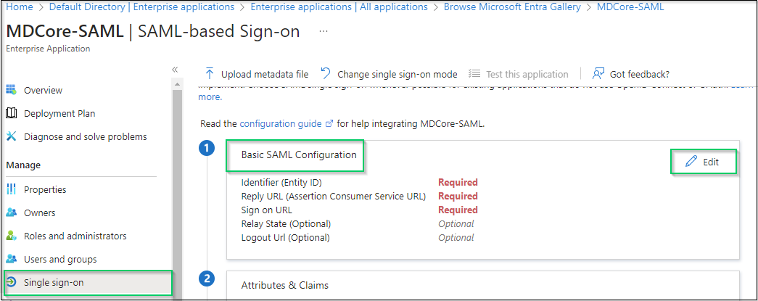This screenshot has width=758, height=301.
Task: Navigate to Browse Microsoft Entra Gallery breadcrumb
Action: pos(512,7)
